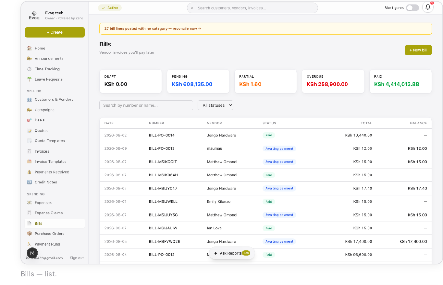This screenshot has height=285, width=443.
Task: Click the Quotes notepad icon
Action: pos(30,131)
